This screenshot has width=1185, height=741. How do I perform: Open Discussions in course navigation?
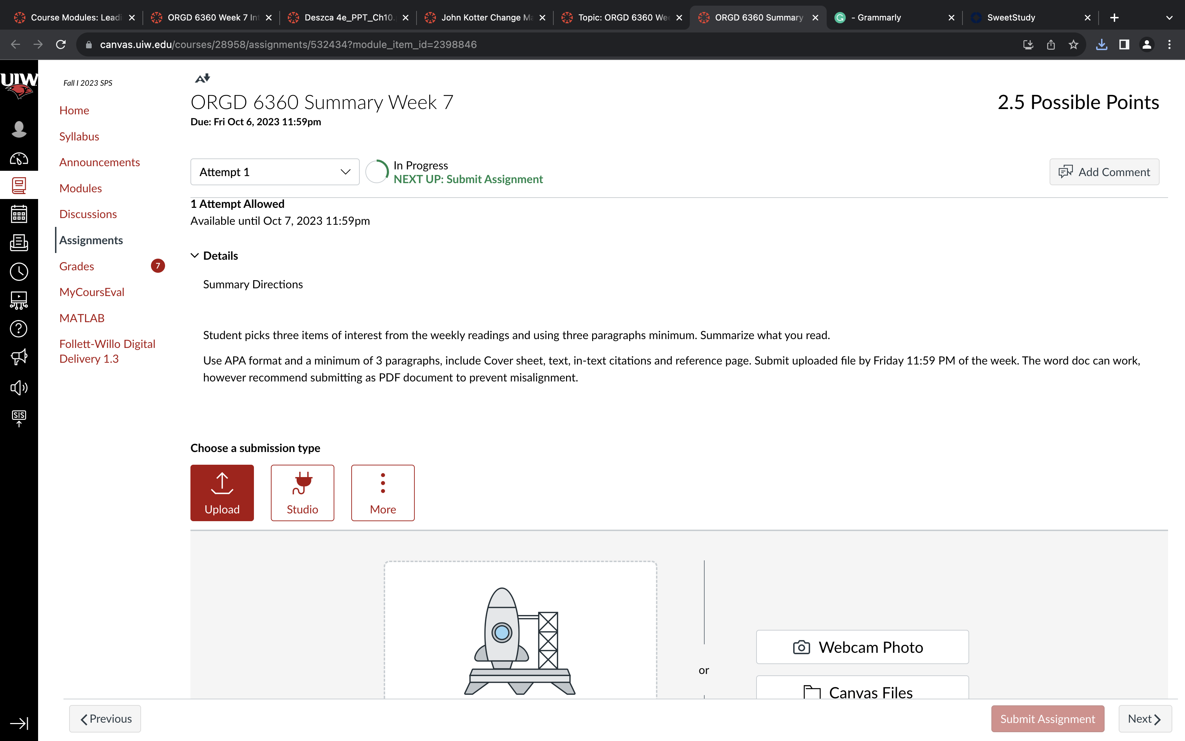tap(88, 214)
